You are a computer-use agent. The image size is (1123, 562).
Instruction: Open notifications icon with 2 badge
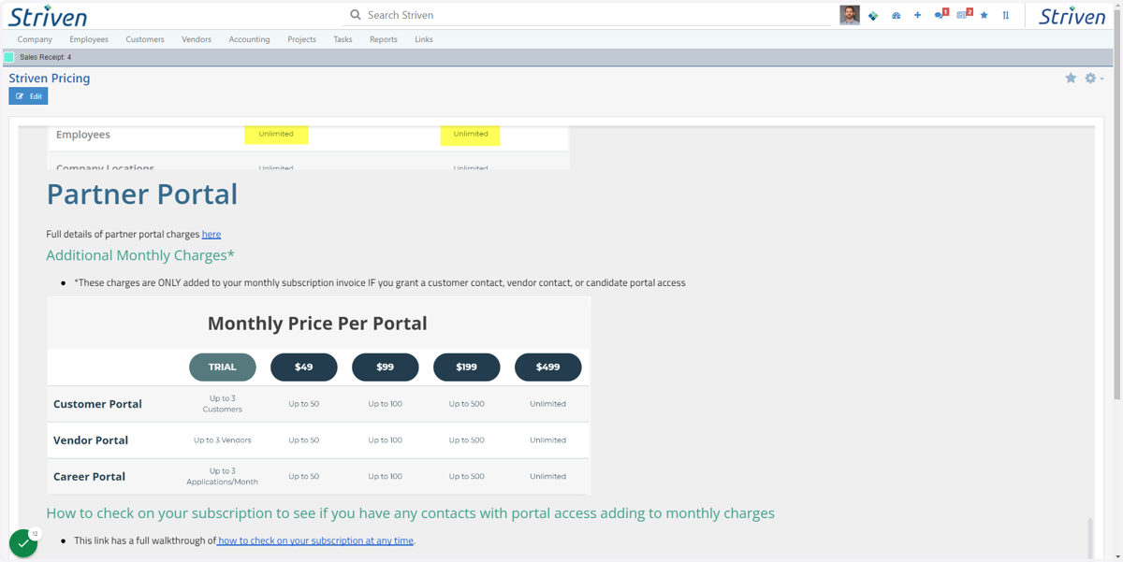pos(965,14)
